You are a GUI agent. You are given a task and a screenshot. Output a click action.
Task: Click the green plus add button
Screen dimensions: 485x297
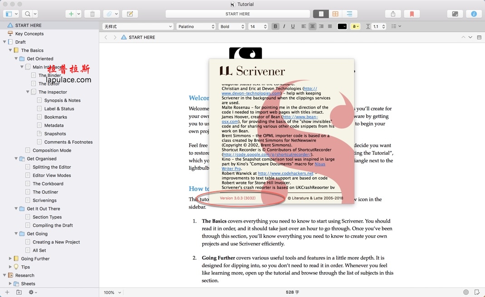(71, 14)
